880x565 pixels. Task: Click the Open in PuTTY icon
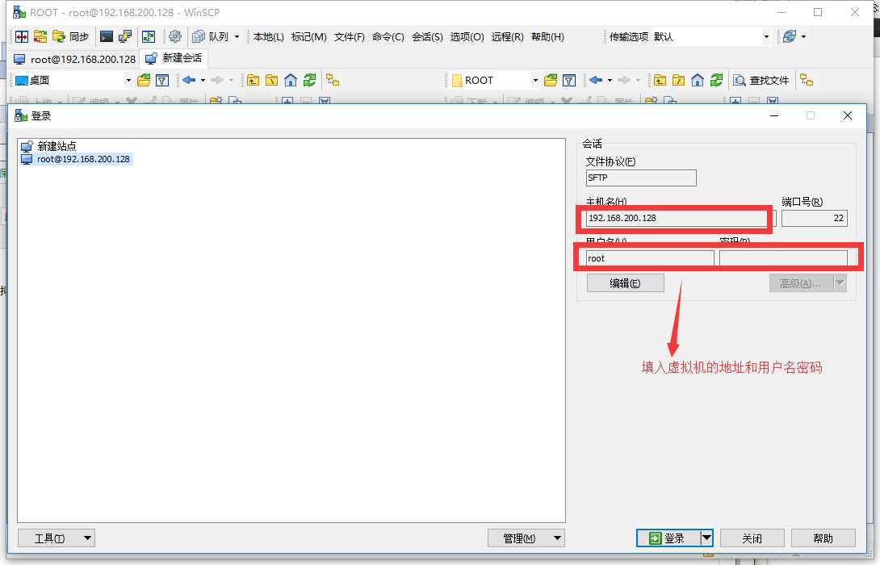tap(125, 36)
